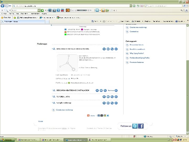Screen dimensions: 189x142
Task: Open the Archivo menu
Action: click(4, 14)
